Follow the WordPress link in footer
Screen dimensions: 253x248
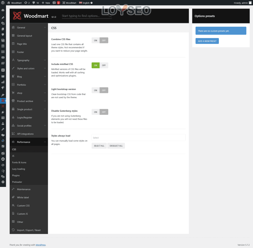(x=40, y=245)
